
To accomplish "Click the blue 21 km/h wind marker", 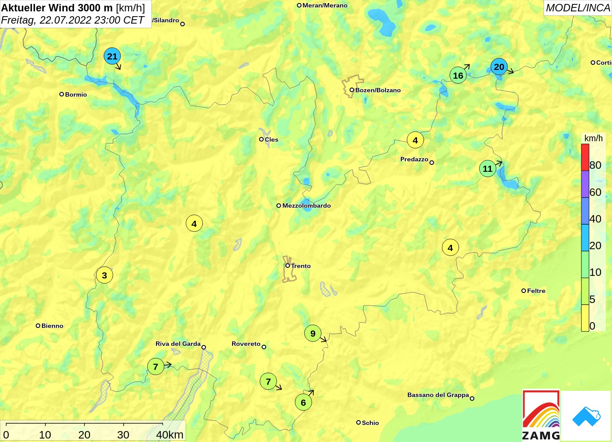I will [x=112, y=56].
